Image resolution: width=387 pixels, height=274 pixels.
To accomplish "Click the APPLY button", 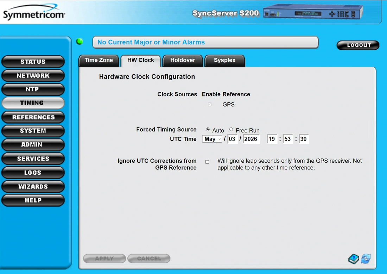I will point(104,259).
